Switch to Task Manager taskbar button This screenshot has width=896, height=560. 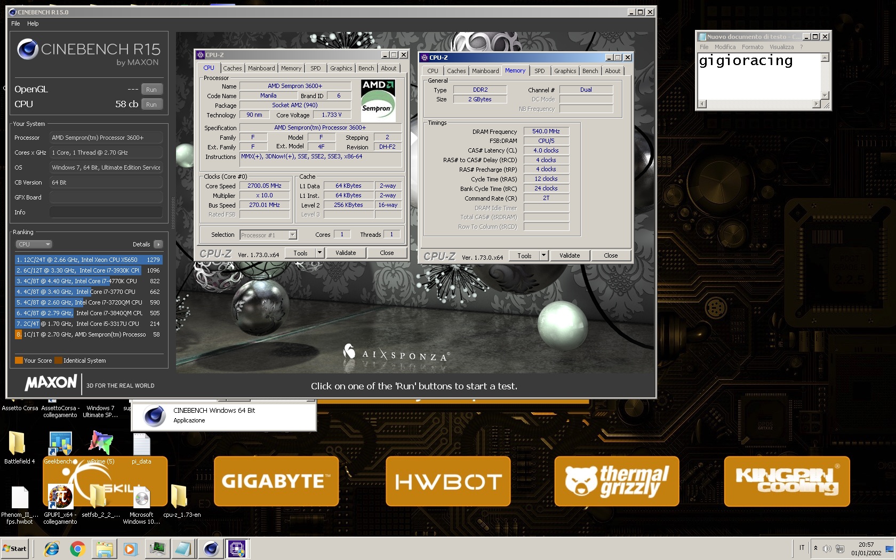click(157, 549)
